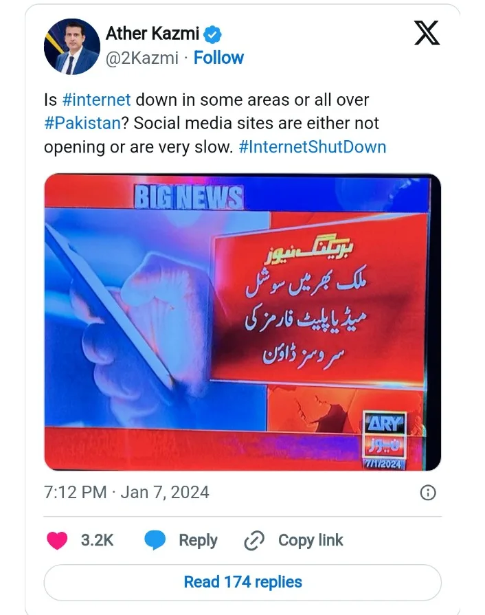
Task: Follow the @2Kazmi account
Action: coord(218,58)
